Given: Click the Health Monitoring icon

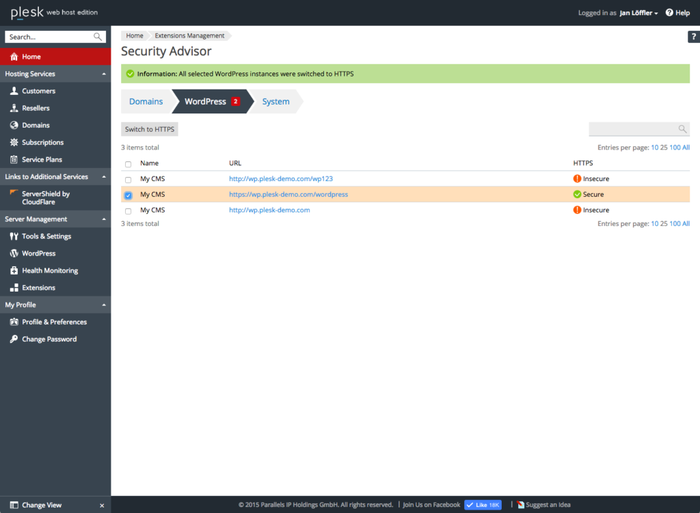Looking at the screenshot, I should coord(14,271).
